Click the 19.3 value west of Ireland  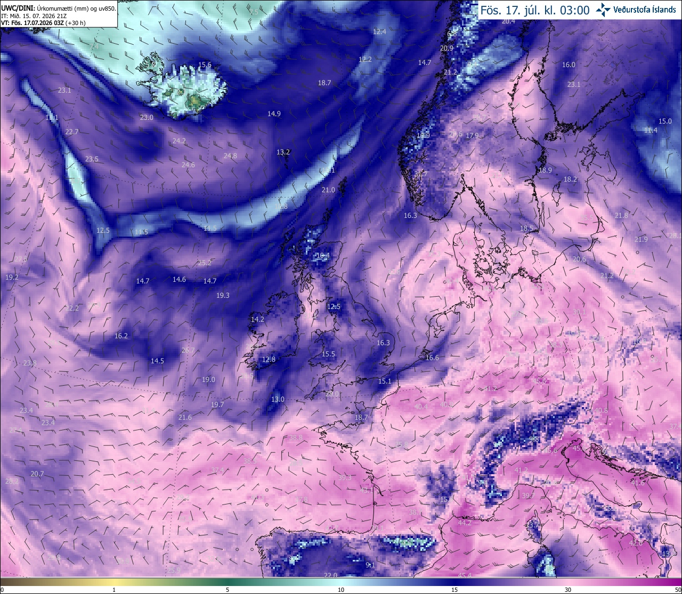223,296
